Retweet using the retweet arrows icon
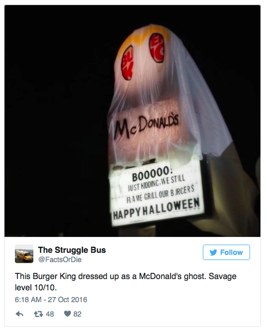This screenshot has width=267, height=333. [x=38, y=314]
